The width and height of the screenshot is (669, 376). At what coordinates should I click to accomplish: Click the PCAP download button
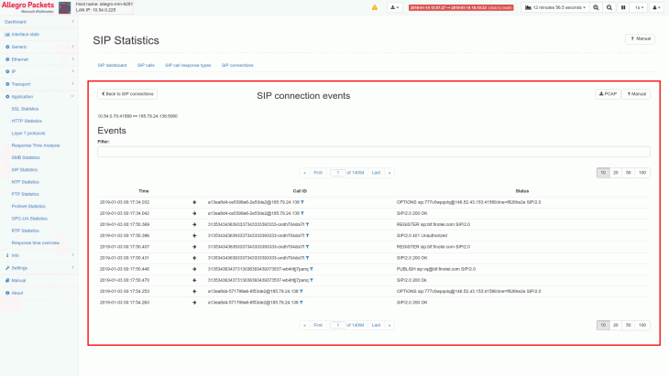pos(607,93)
